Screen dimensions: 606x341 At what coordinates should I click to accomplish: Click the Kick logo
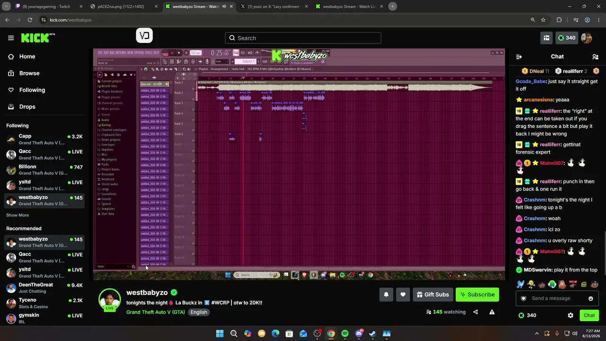coord(38,38)
